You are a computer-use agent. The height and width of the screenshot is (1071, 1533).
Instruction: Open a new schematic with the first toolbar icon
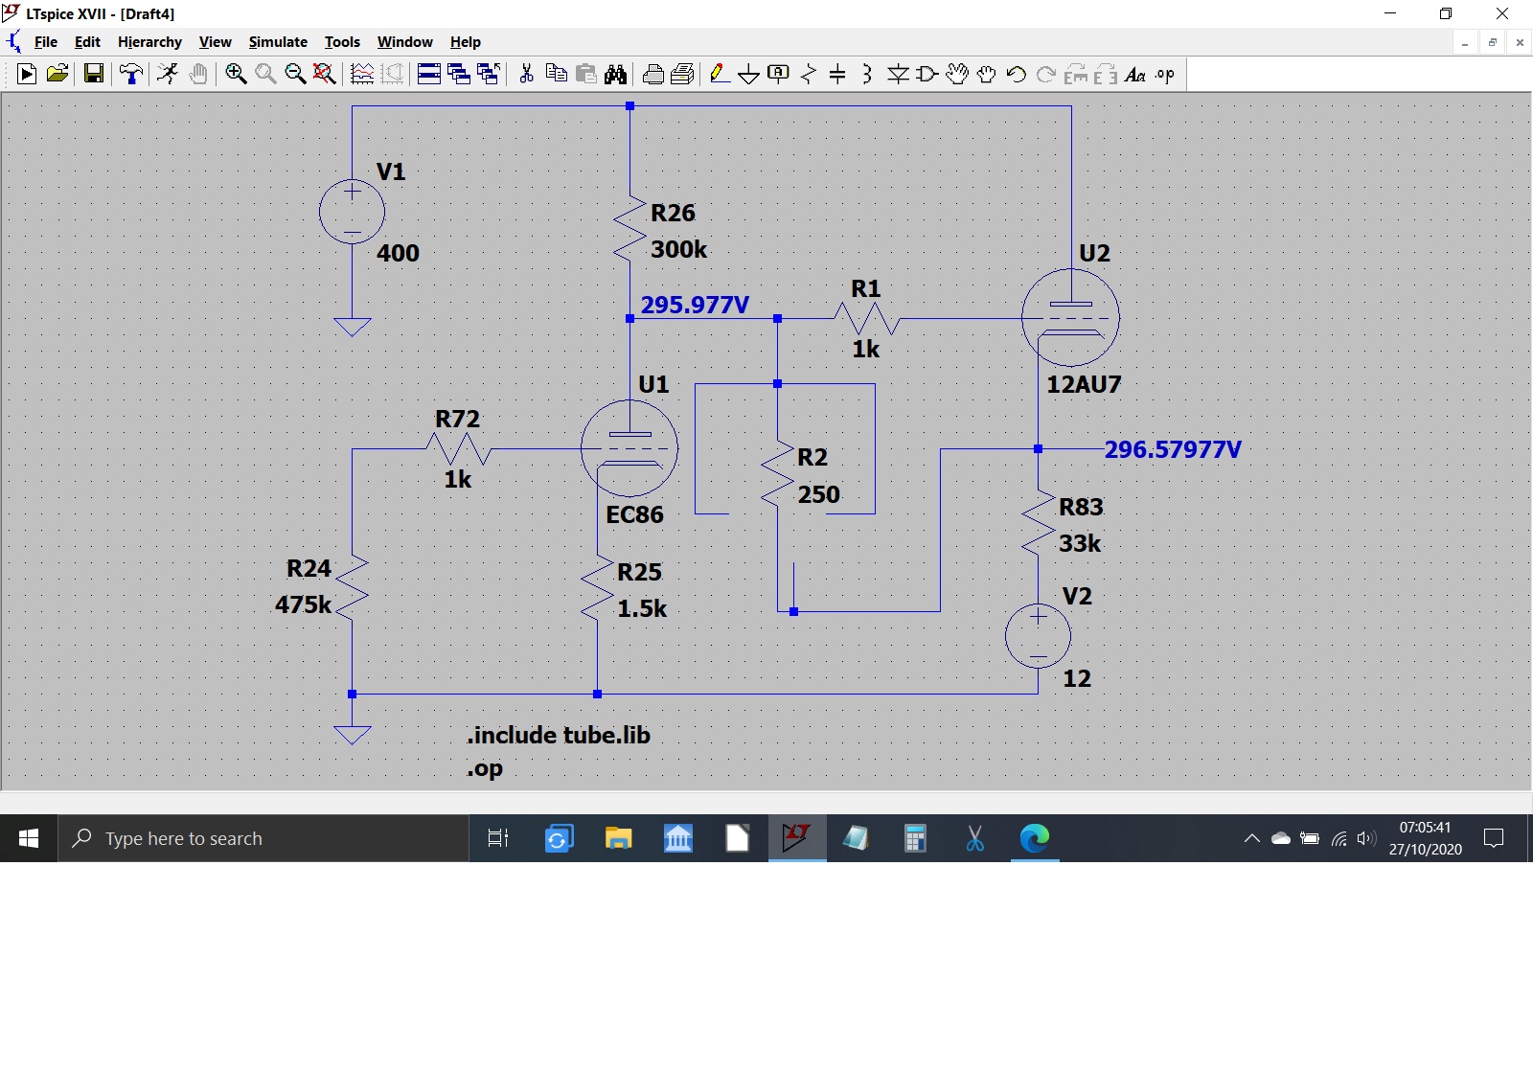click(x=27, y=74)
